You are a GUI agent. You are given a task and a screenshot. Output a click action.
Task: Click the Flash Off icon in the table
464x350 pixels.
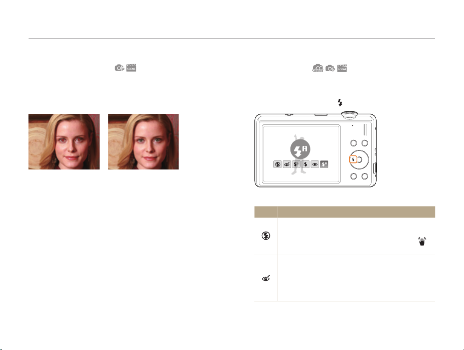point(266,236)
